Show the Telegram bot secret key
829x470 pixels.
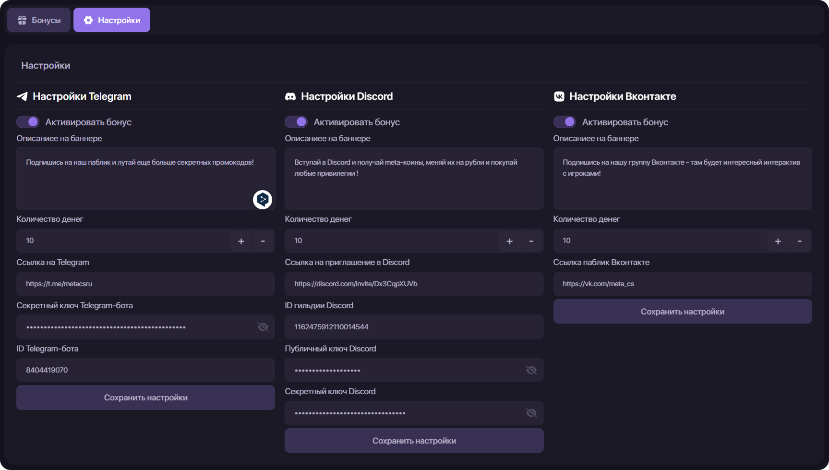tap(263, 327)
